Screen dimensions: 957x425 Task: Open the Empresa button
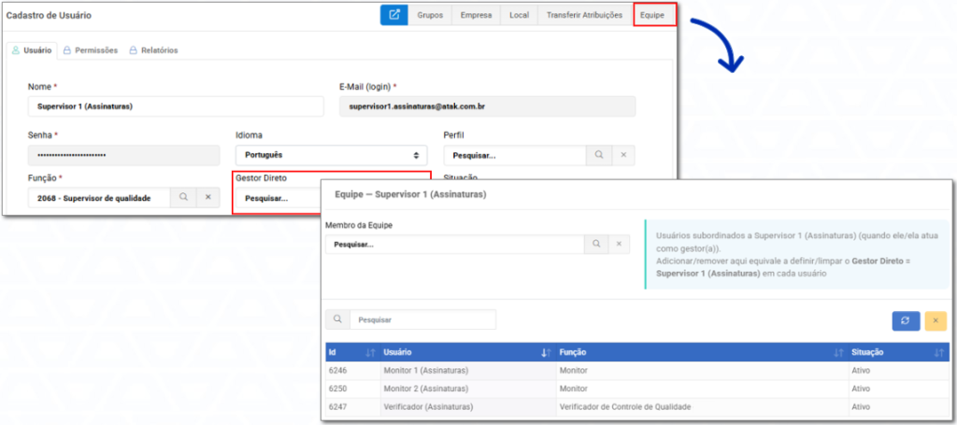click(476, 15)
